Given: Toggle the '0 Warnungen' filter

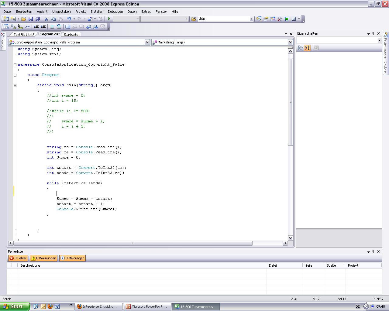Looking at the screenshot, I should tap(44, 258).
